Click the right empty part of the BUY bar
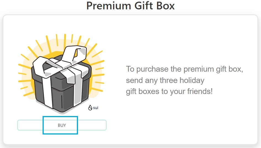This screenshot has width=261, height=148. pos(92,125)
